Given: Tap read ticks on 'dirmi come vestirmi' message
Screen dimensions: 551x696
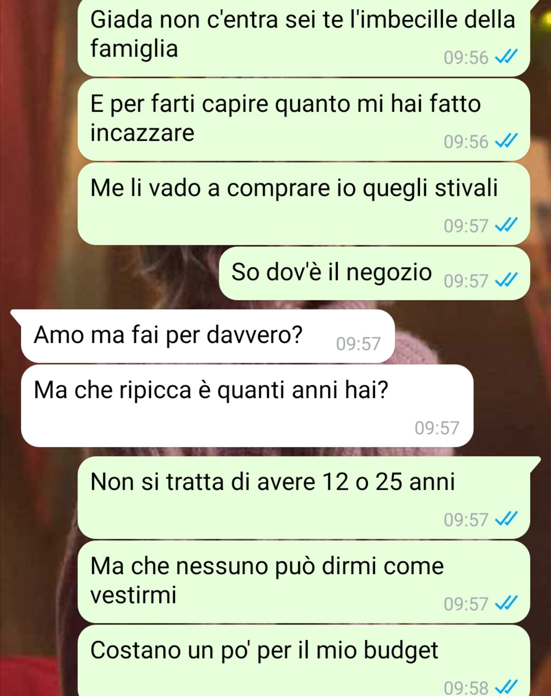Looking at the screenshot, I should (x=507, y=603).
